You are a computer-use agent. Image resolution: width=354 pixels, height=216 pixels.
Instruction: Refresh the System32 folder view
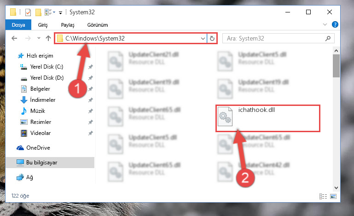pyautogui.click(x=212, y=38)
